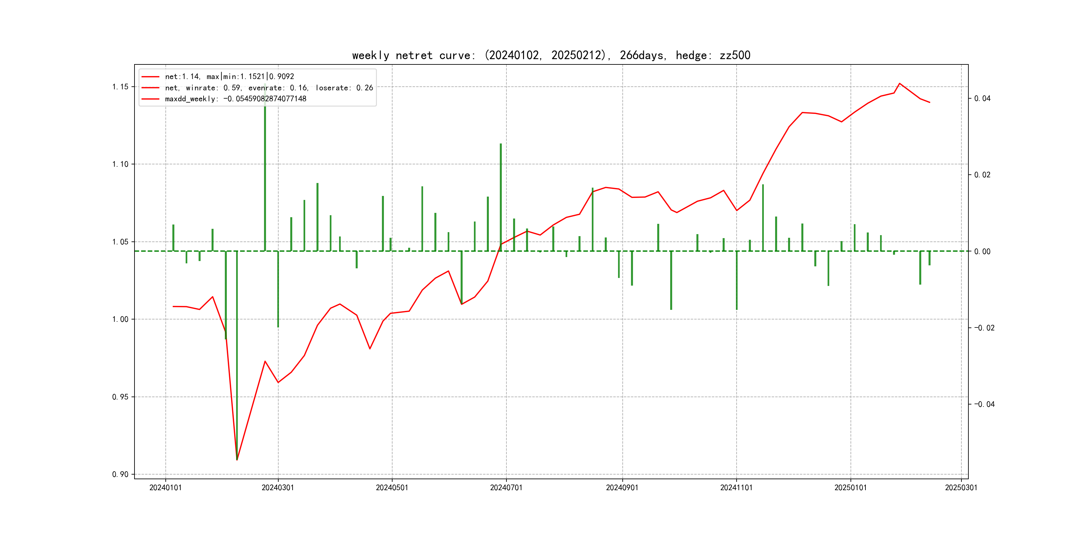
Task: Click the 20240501 x-axis label
Action: pos(392,488)
